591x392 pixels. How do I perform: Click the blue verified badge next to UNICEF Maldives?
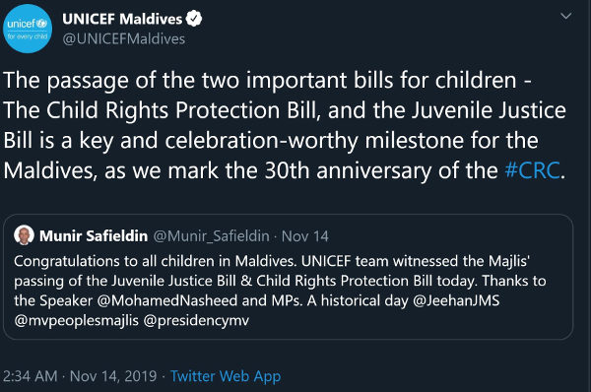pyautogui.click(x=194, y=19)
